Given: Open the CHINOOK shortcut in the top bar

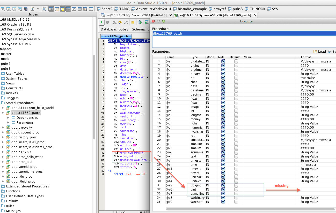Looking at the screenshot, I should click(x=255, y=9).
